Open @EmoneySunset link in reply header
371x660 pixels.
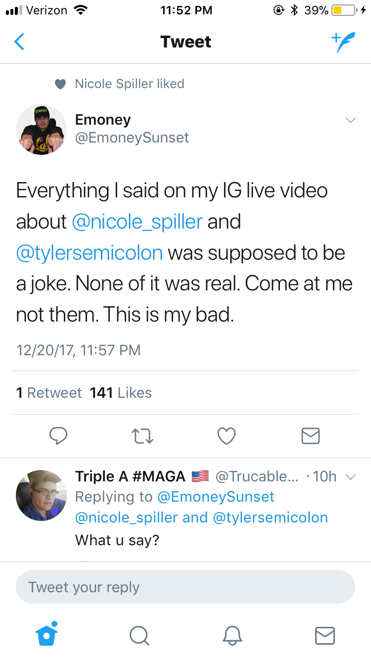(216, 497)
